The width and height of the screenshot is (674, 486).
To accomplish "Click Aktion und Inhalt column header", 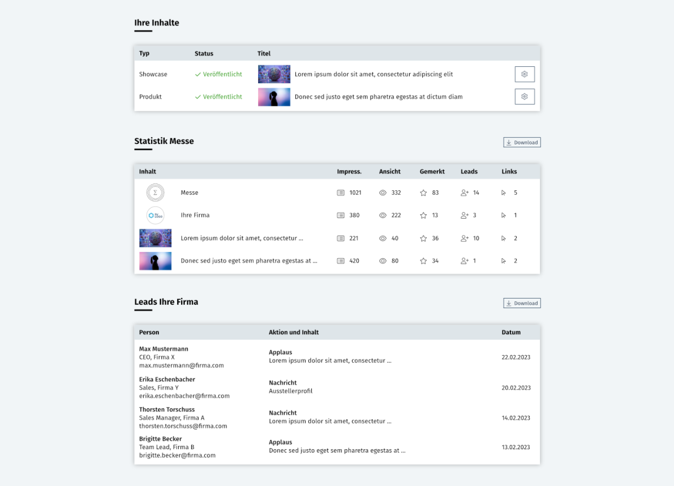I will (294, 332).
